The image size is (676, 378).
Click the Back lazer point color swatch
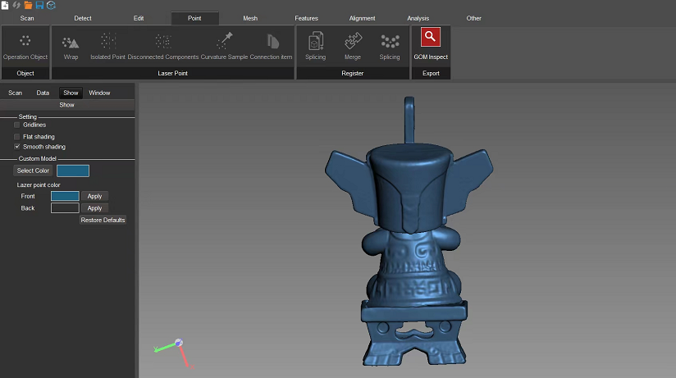pyautogui.click(x=65, y=208)
